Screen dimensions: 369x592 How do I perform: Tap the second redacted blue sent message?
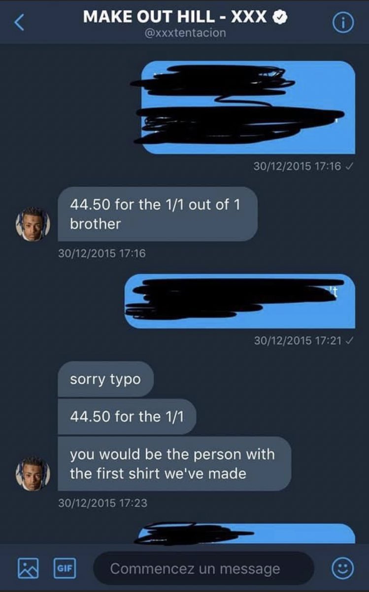click(x=240, y=301)
